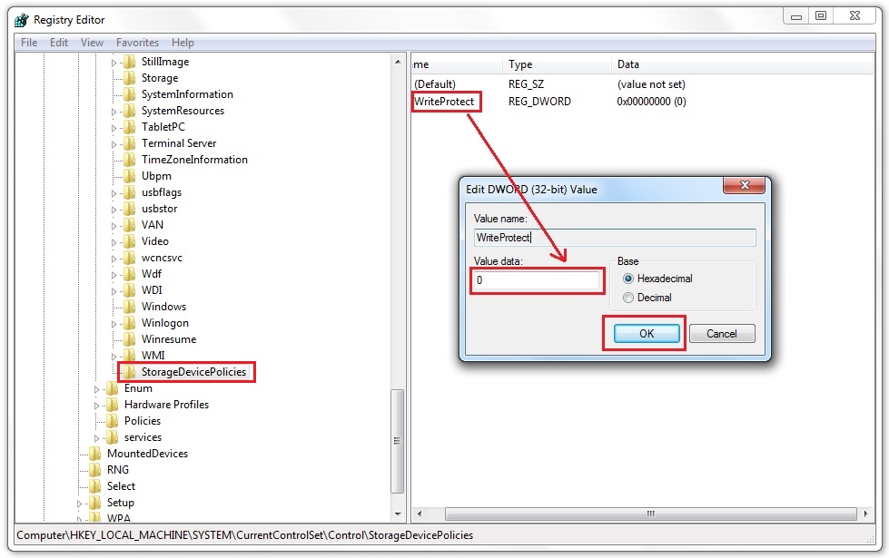Select the Wdf folder icon
Image resolution: width=889 pixels, height=558 pixels.
129,274
